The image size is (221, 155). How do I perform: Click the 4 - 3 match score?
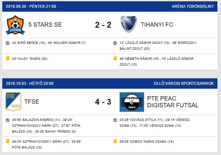pyautogui.click(x=103, y=102)
